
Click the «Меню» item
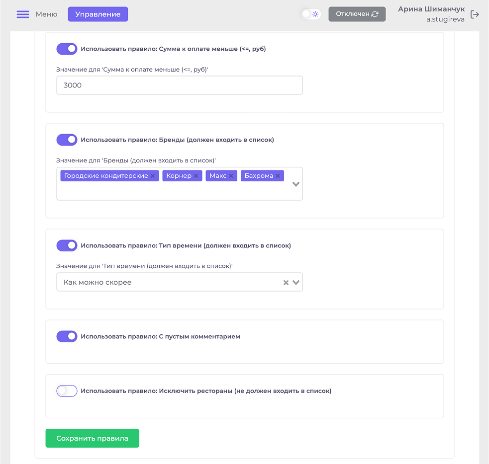(x=46, y=14)
